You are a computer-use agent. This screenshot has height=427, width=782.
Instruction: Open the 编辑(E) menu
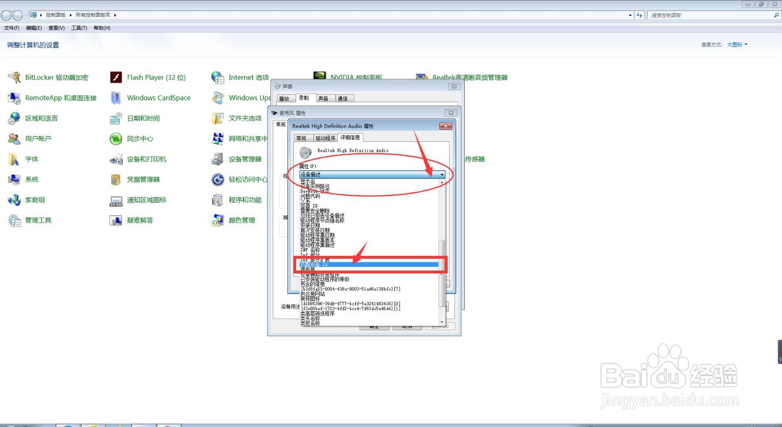34,28
